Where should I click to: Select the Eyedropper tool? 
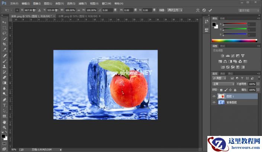tap(4, 50)
